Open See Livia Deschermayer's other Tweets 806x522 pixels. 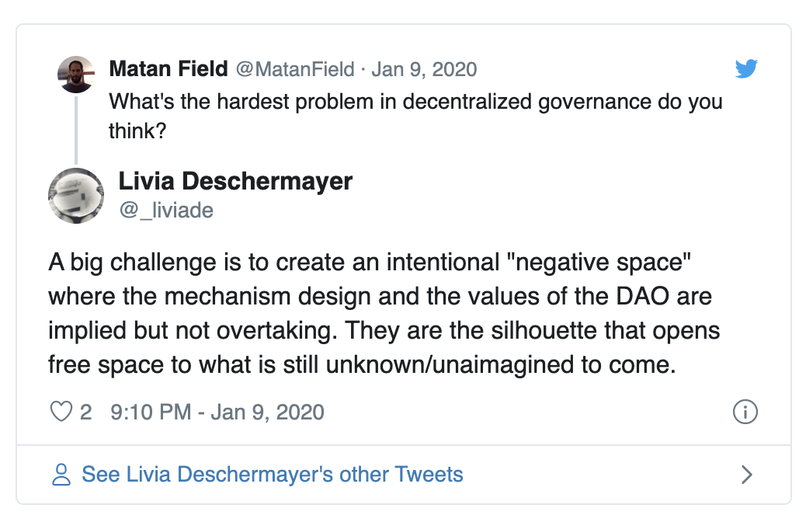point(273,474)
